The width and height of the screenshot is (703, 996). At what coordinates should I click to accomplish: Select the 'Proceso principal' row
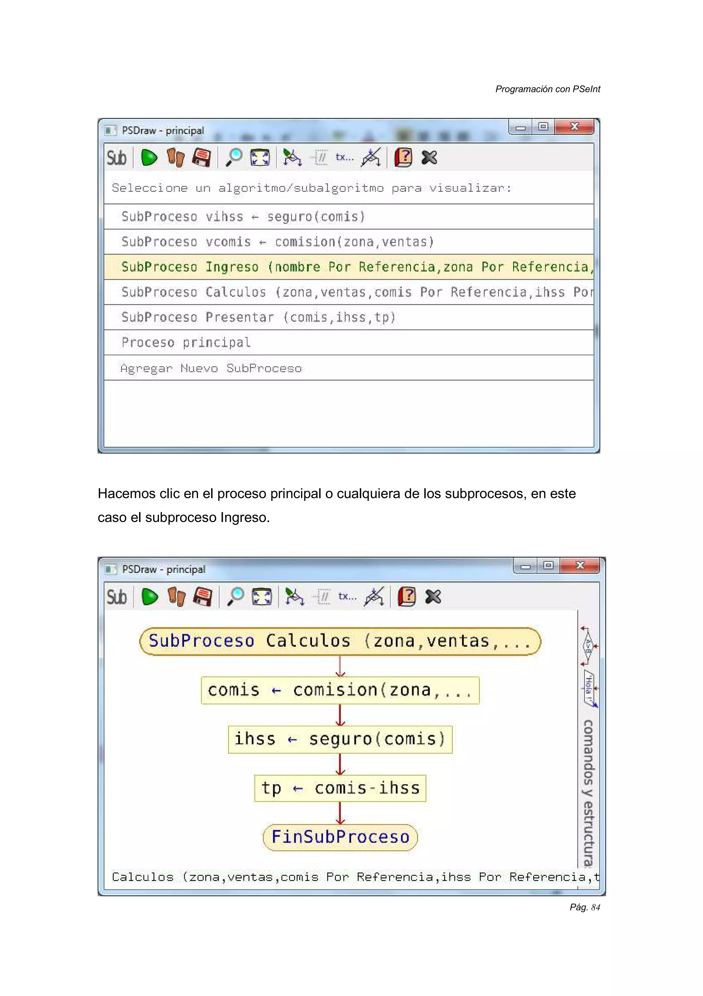pos(349,342)
